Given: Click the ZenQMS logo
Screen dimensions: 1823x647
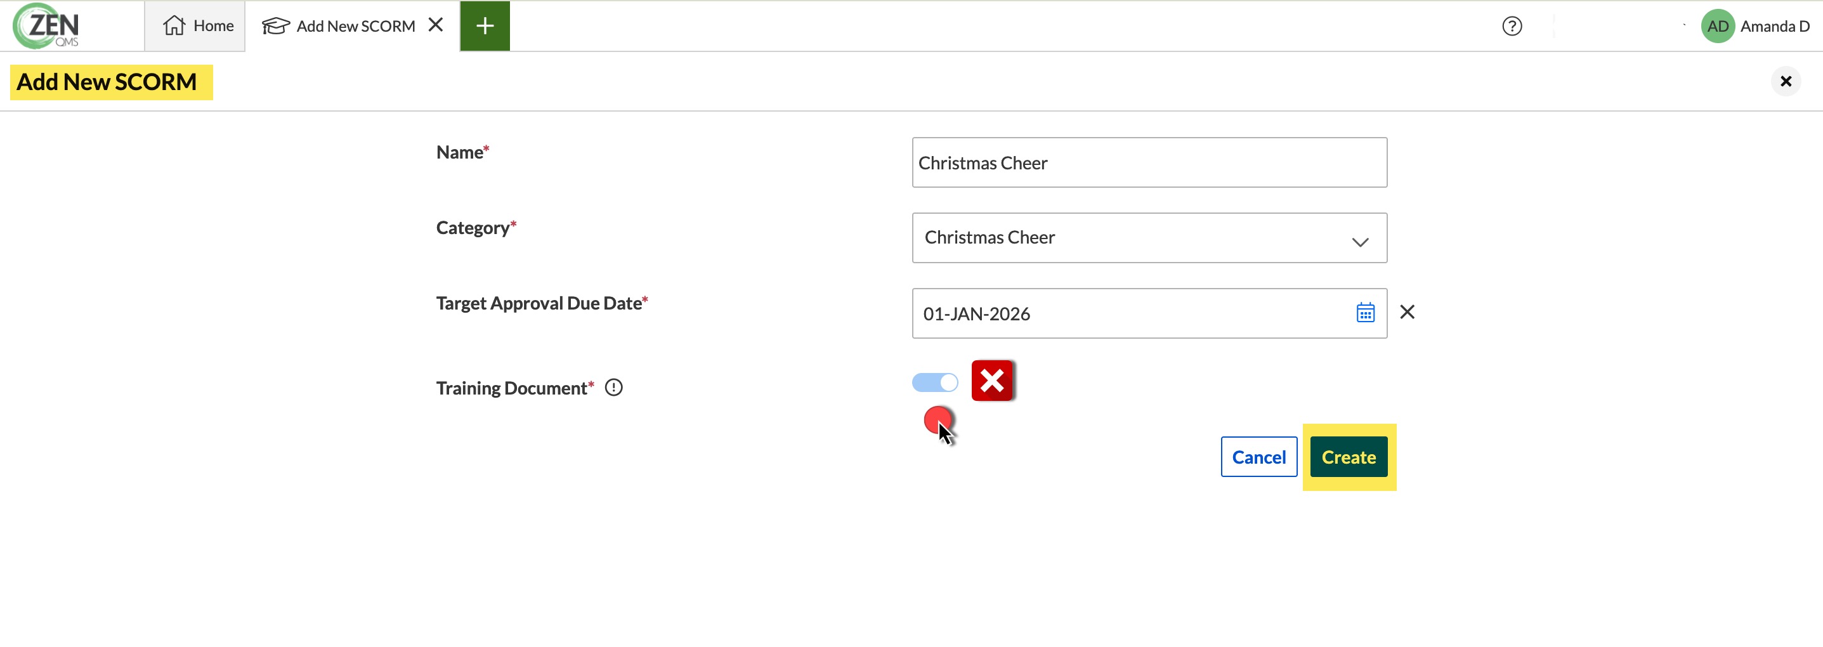Looking at the screenshot, I should [x=47, y=25].
